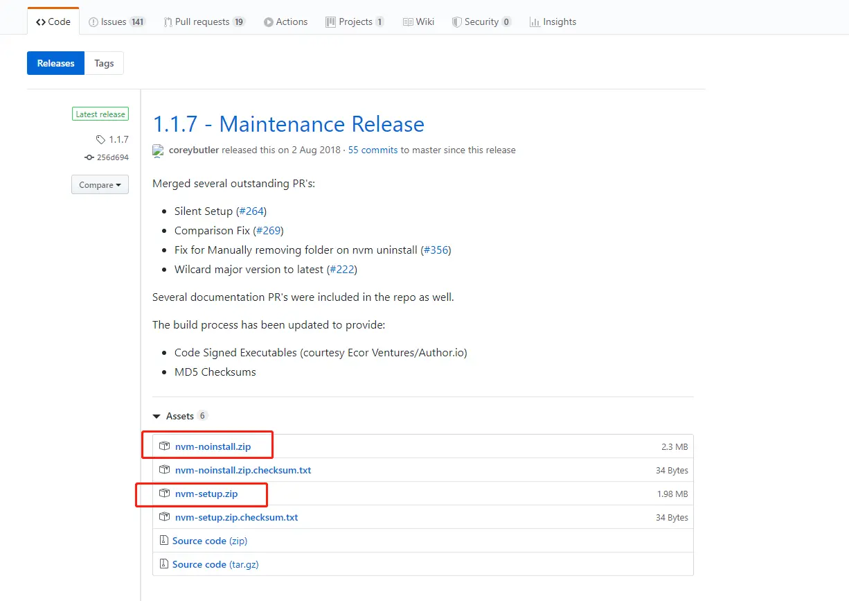Click the Assets heading text

point(180,416)
